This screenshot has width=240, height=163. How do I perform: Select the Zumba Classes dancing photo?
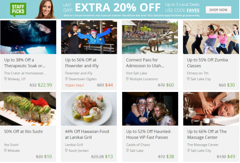pos(211,37)
